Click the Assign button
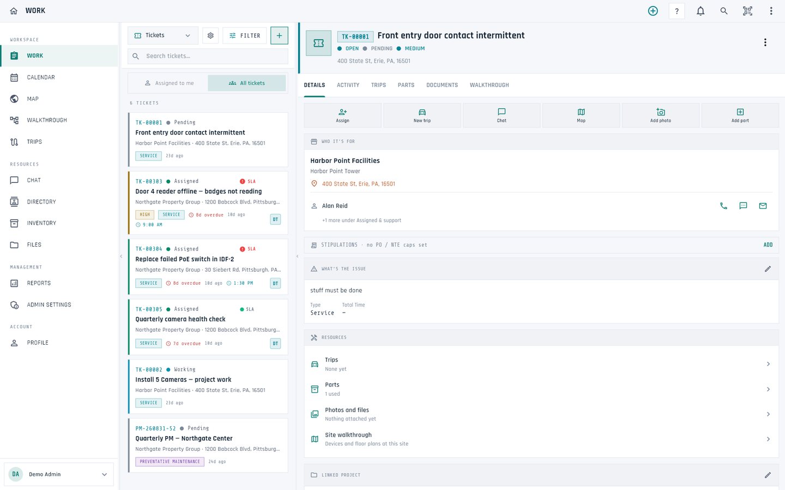This screenshot has height=490, width=785. (342, 115)
